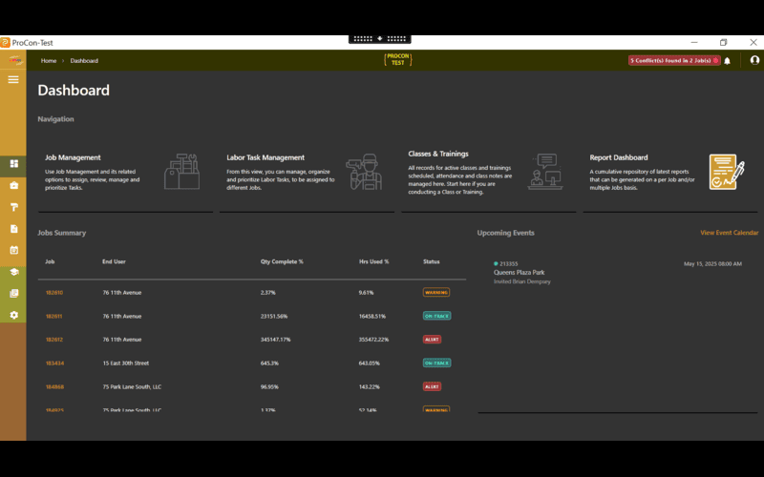
Task: Open the Classes & Trainings card
Action: coord(489,175)
